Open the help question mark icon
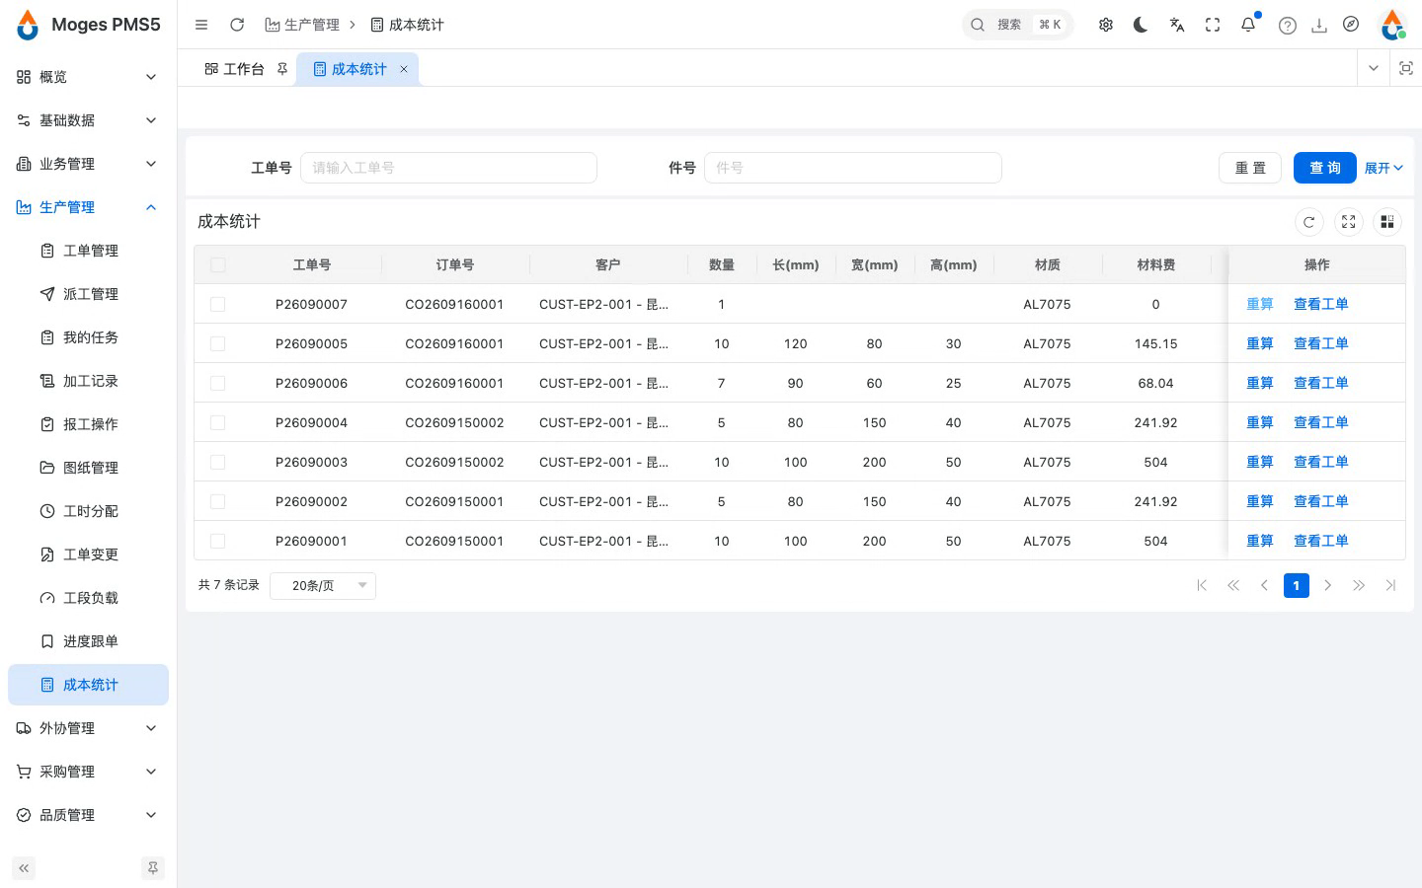This screenshot has width=1422, height=888. [1287, 26]
